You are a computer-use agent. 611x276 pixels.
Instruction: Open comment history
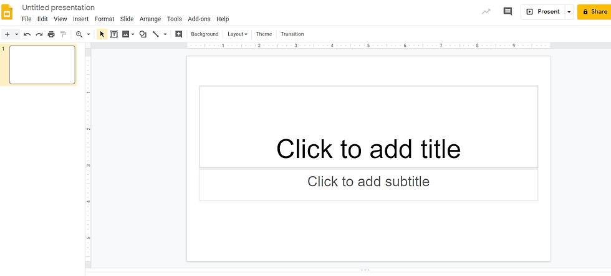(508, 12)
